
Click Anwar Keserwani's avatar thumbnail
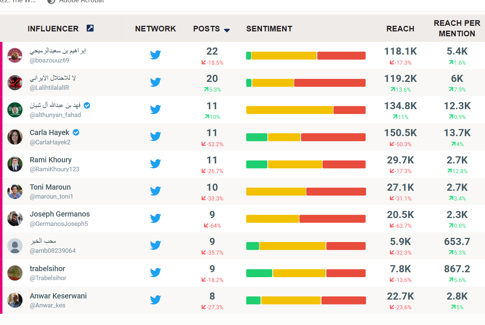[15, 300]
